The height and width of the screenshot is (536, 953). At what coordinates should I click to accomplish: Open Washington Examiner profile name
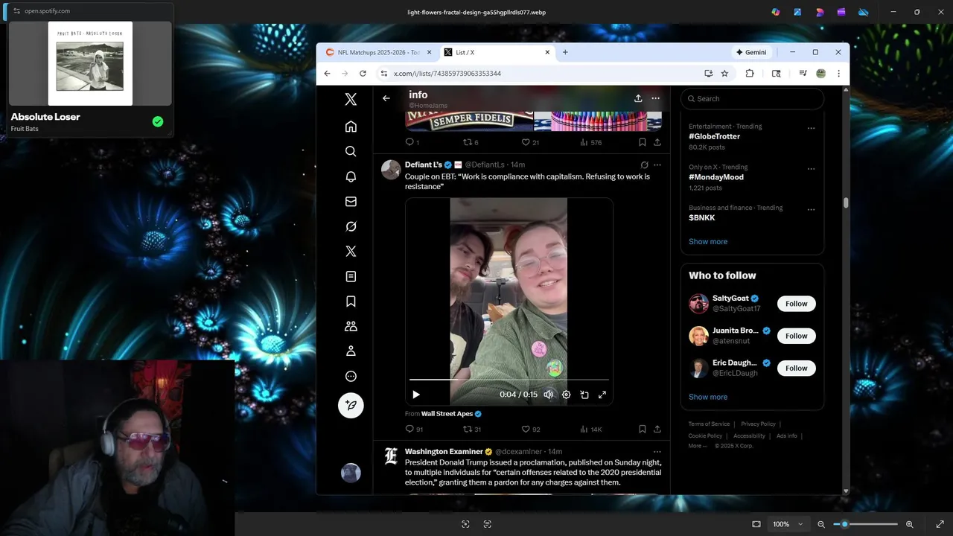444,451
